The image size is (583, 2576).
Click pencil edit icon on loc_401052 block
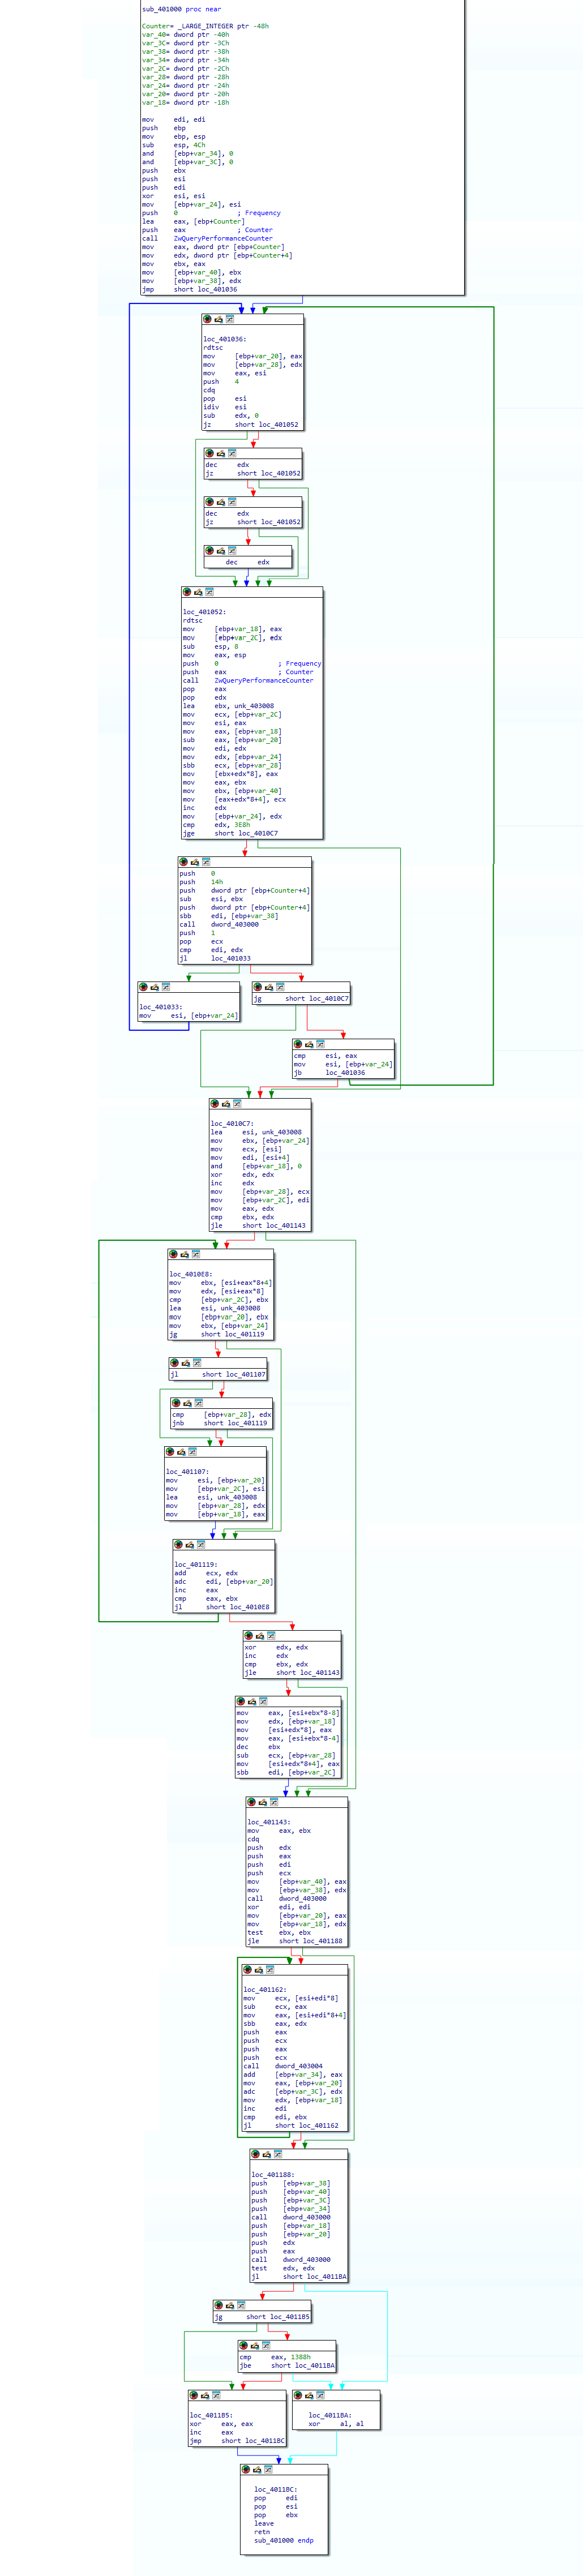pos(198,592)
